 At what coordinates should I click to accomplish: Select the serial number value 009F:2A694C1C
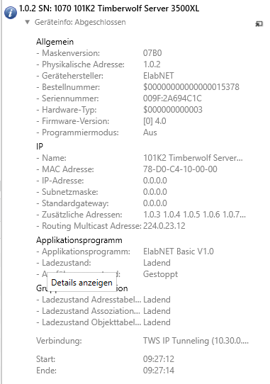click(172, 98)
